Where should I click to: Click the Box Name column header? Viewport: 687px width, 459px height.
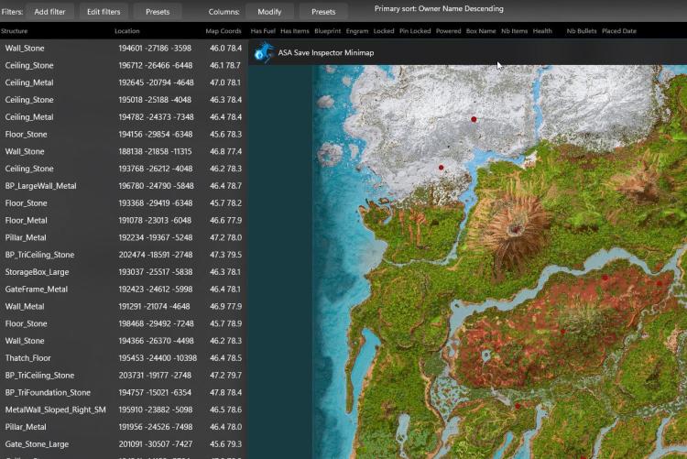[x=481, y=31]
